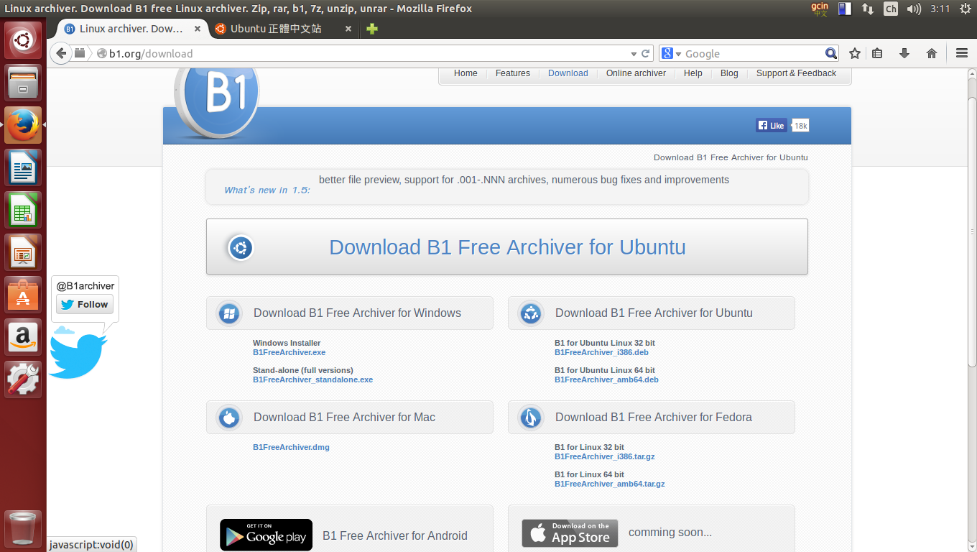
Task: Go to the Firefox home page
Action: click(932, 53)
